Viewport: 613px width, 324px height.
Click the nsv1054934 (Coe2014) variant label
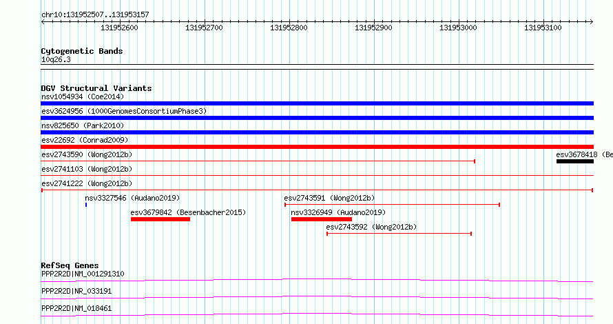point(83,97)
